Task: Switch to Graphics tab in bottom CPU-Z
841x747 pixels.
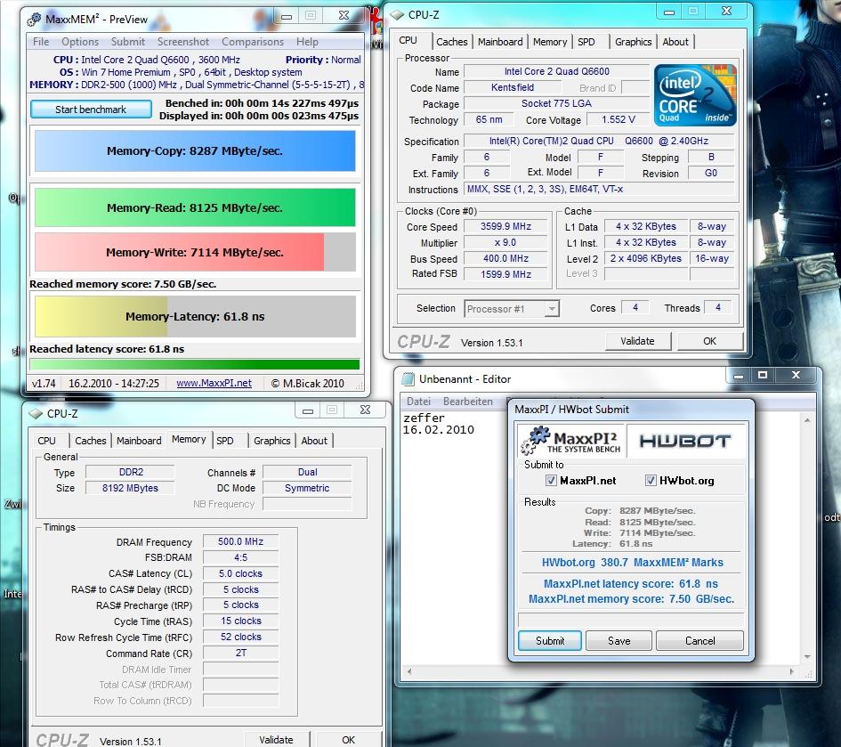Action: point(272,441)
